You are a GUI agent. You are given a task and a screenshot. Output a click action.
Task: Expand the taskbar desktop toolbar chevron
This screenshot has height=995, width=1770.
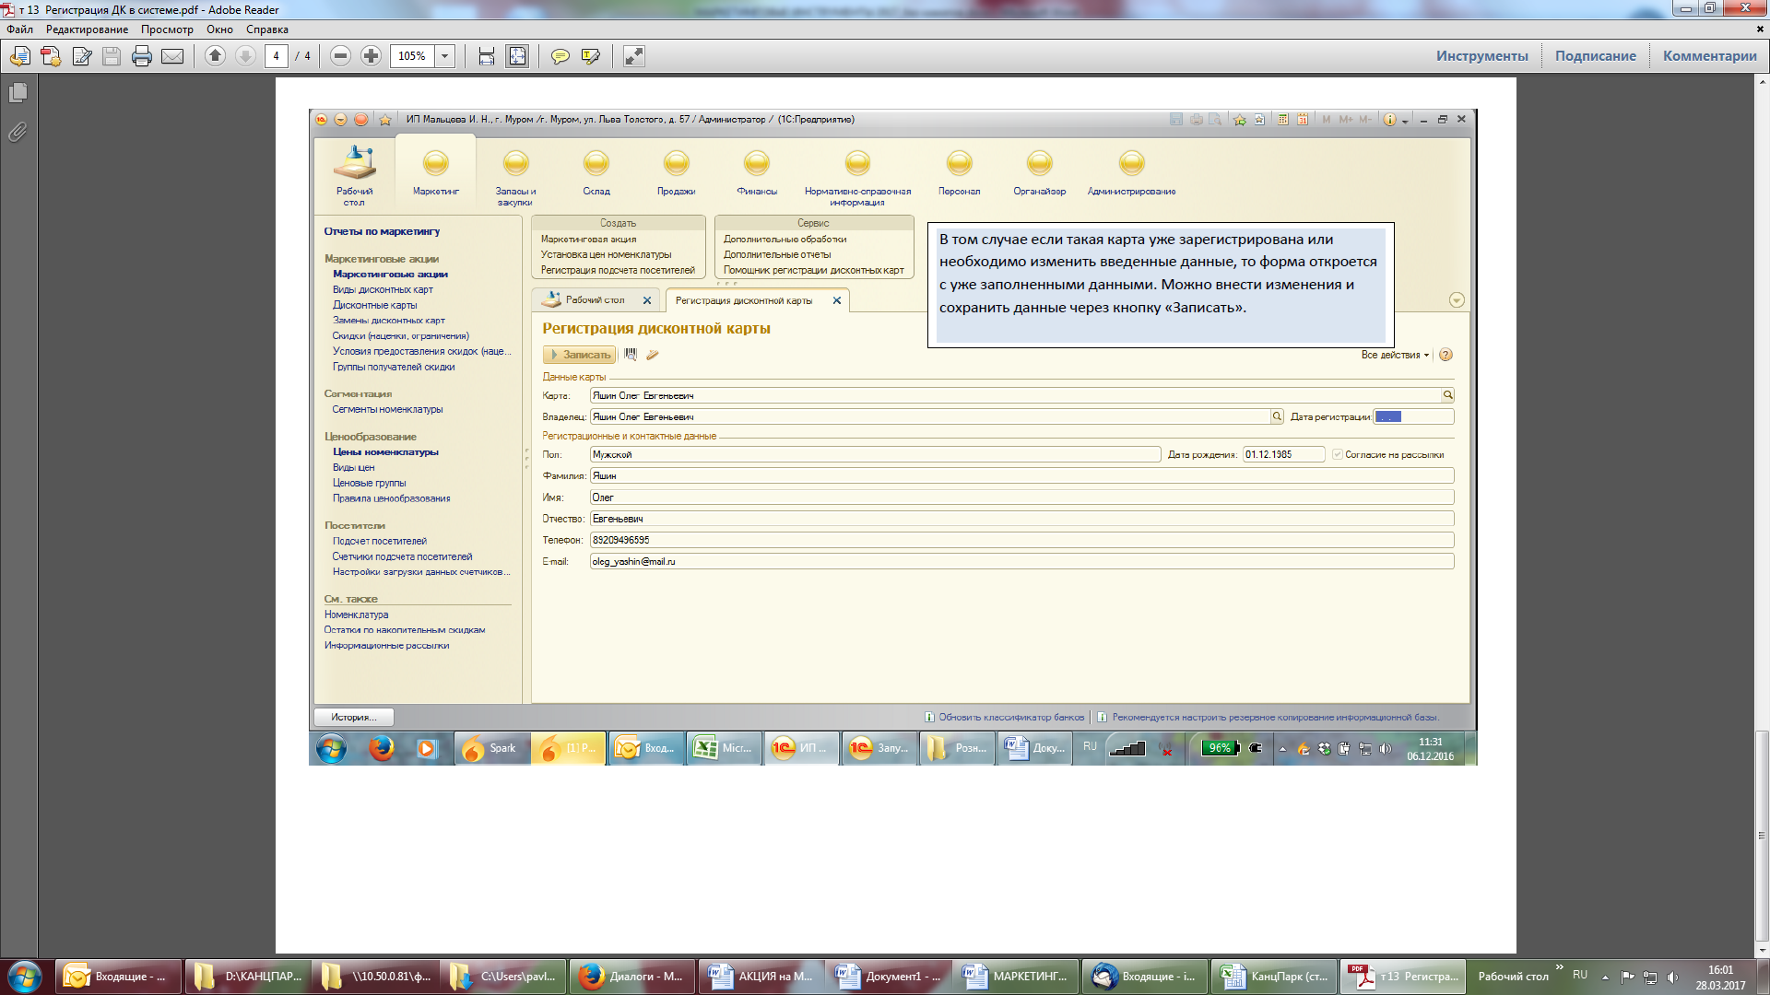pos(1560,967)
